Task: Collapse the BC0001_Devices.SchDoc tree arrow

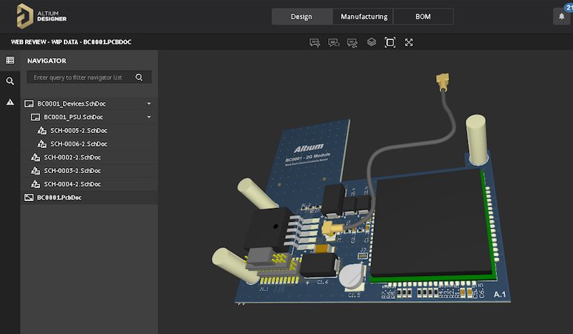Action: (149, 104)
